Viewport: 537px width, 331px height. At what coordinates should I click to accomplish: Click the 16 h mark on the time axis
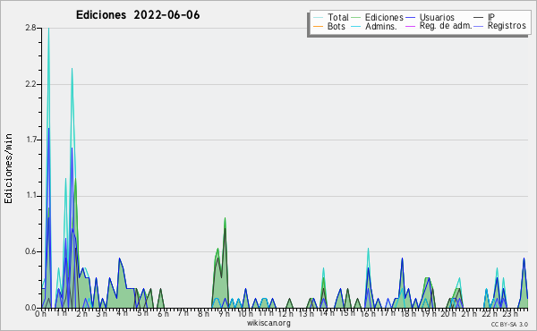click(x=368, y=313)
